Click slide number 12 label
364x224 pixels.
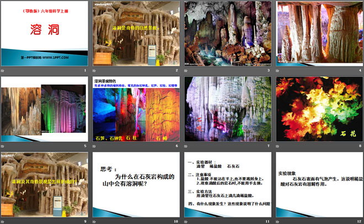360,221
